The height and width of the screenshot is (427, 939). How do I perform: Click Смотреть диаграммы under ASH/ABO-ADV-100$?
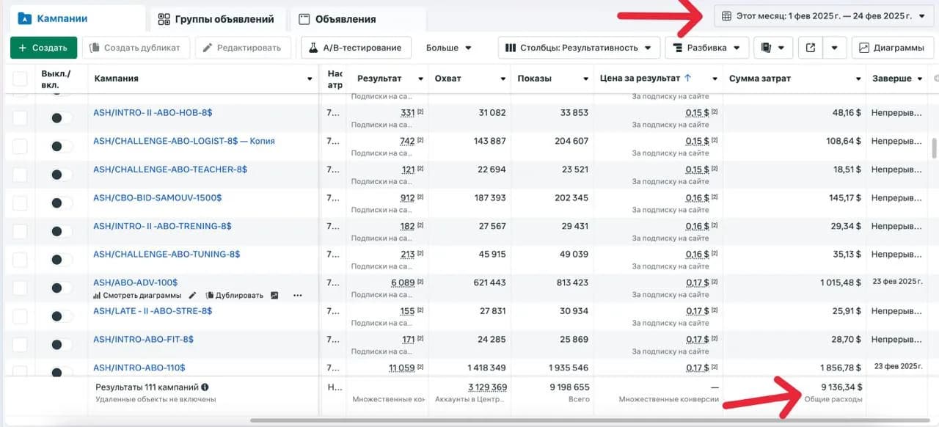coord(137,296)
